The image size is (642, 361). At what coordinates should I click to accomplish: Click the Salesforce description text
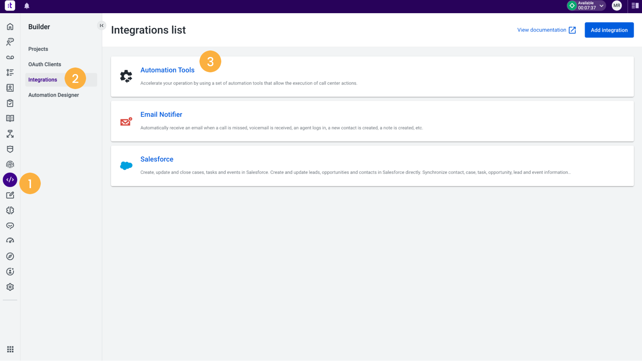[355, 172]
